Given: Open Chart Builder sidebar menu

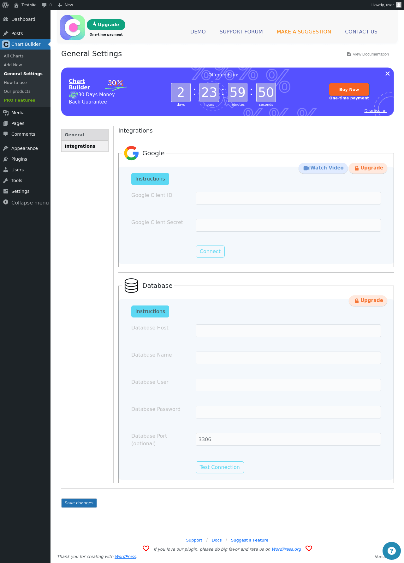Looking at the screenshot, I should (25, 44).
